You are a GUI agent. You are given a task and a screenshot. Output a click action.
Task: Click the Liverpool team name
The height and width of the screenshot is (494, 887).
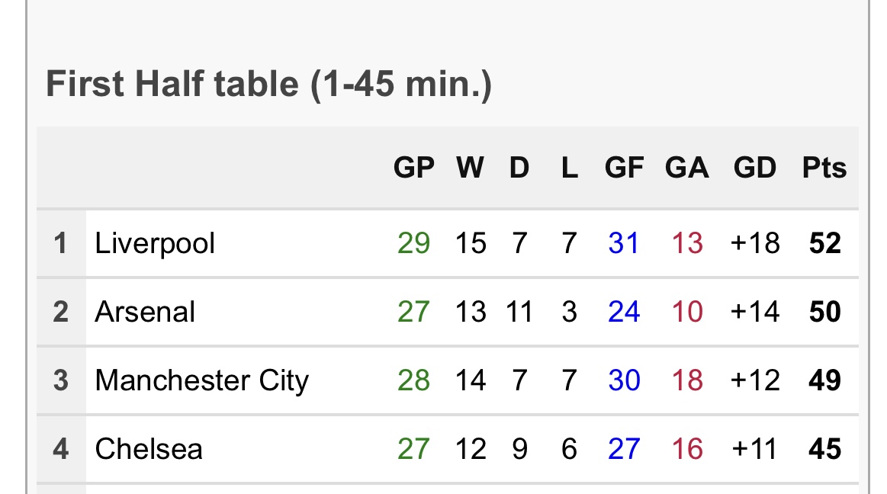click(154, 244)
